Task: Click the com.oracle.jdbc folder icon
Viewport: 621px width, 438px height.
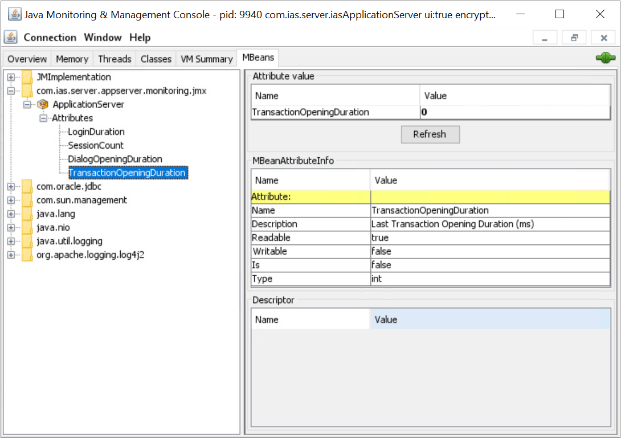Action: (27, 186)
